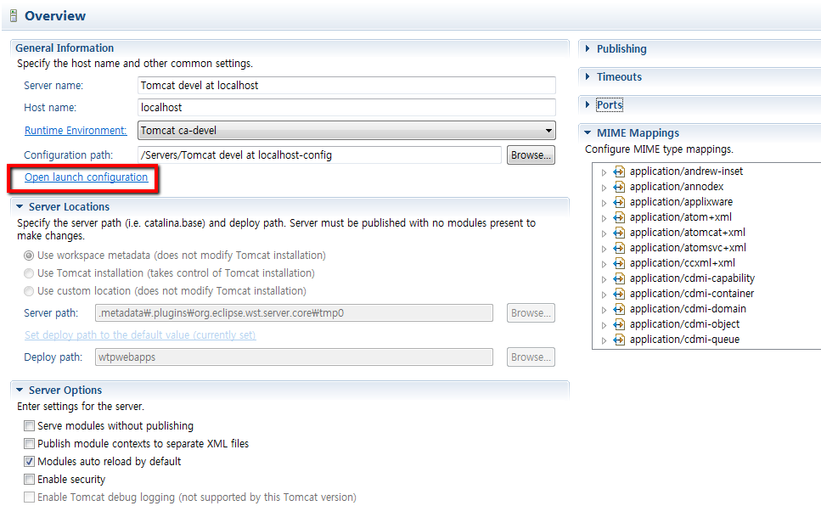Click the MIME icon beside application/cdmi-container
This screenshot has height=517, width=821.
click(x=619, y=294)
